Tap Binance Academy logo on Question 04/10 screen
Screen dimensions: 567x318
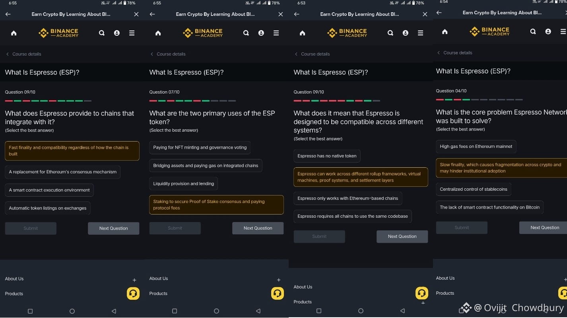click(x=489, y=31)
